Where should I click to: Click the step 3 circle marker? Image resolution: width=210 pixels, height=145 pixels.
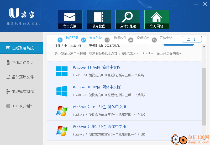107,40
